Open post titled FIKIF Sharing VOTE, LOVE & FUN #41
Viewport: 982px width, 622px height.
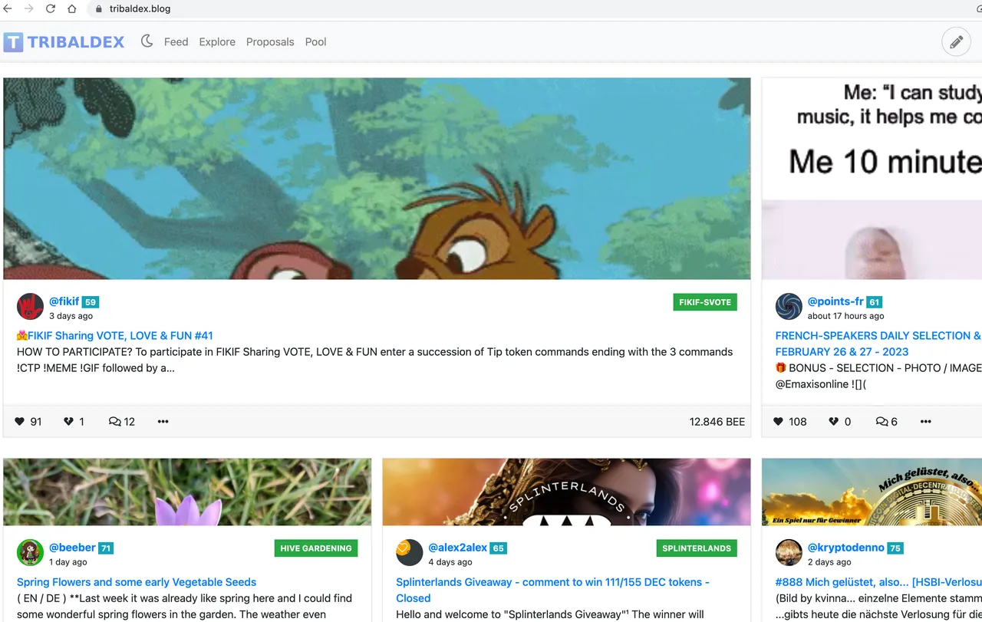114,335
